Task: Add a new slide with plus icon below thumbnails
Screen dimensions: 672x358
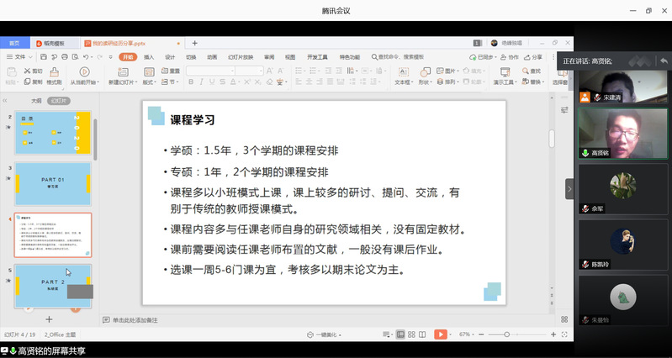Action: tap(49, 319)
